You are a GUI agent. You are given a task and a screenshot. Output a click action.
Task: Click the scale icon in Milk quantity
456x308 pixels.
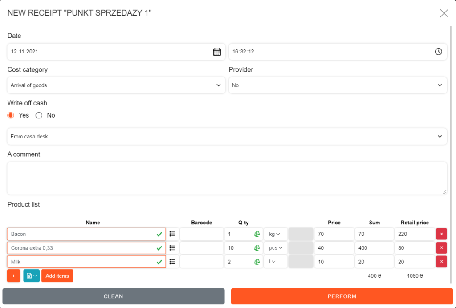pyautogui.click(x=256, y=262)
